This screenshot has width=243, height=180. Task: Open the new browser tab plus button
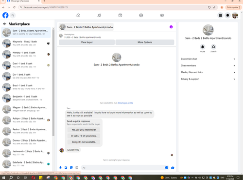click(44, 1)
